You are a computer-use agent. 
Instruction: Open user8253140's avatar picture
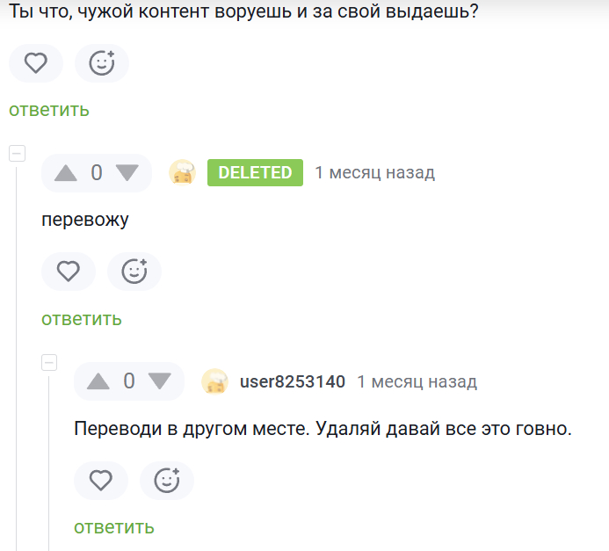tap(214, 381)
